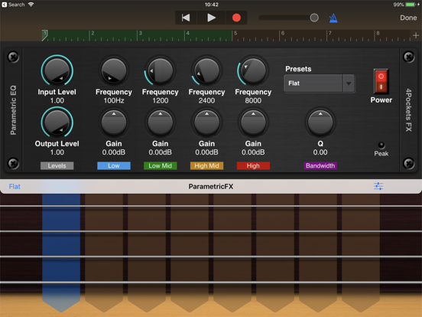This screenshot has height=317, width=422.
Task: Start recording with the red record button
Action: point(236,18)
